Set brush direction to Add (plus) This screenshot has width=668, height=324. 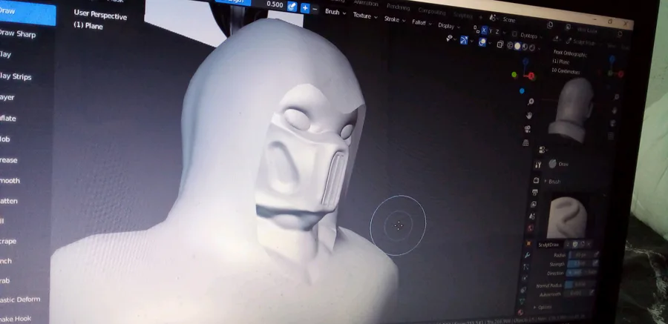(305, 7)
